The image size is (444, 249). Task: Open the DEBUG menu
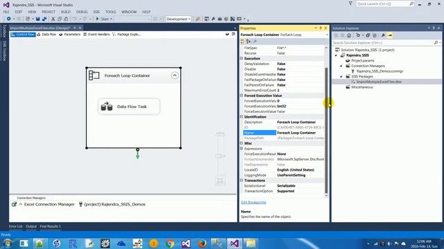[82, 12]
